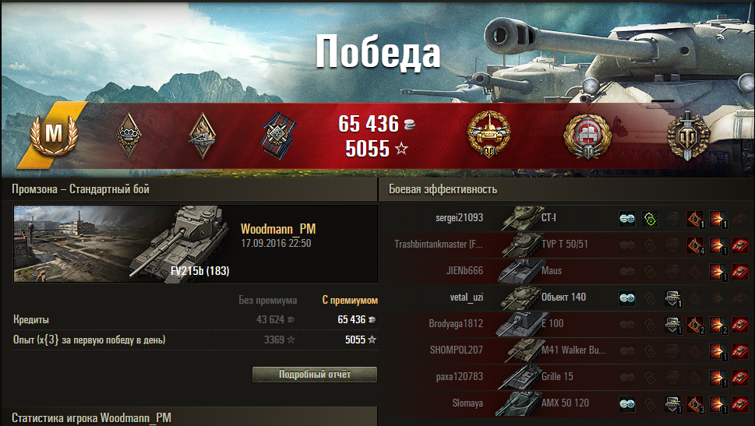This screenshot has height=426, width=755.
Task: Select the knuckle-duster rhombus medal
Action: pos(129,136)
